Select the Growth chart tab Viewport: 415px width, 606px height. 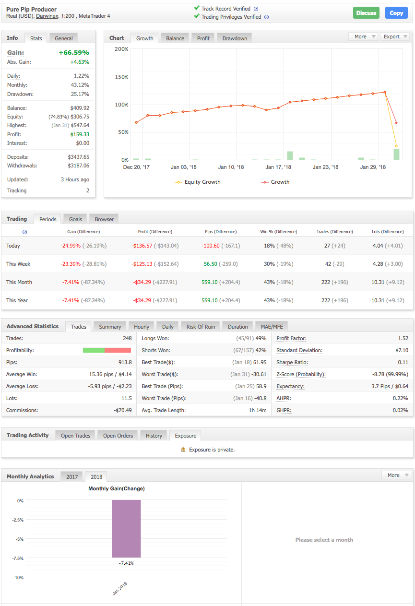pyautogui.click(x=145, y=38)
